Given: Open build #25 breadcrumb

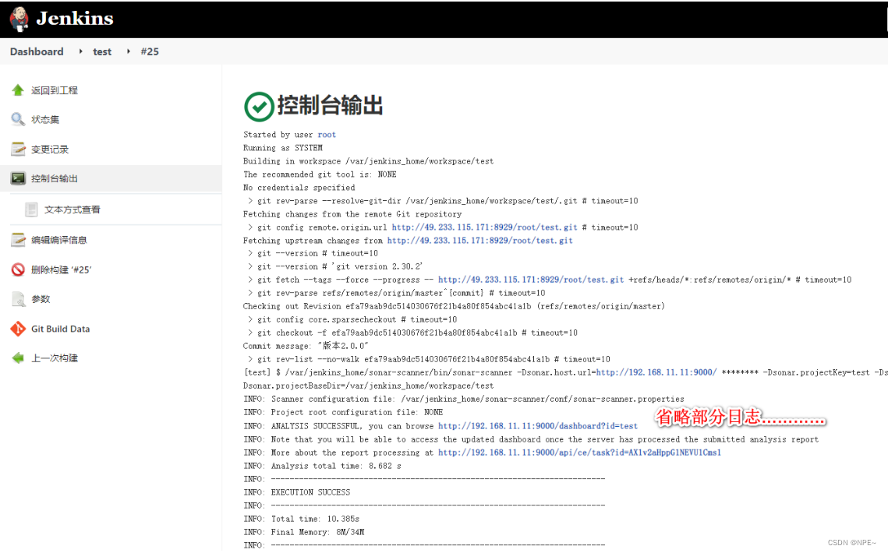Looking at the screenshot, I should pos(150,51).
